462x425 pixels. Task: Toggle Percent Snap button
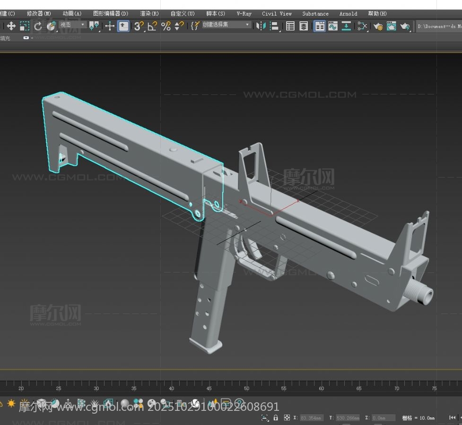(166, 26)
